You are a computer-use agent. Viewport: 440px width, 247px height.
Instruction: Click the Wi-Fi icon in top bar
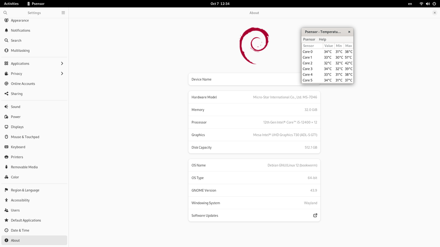point(421,4)
